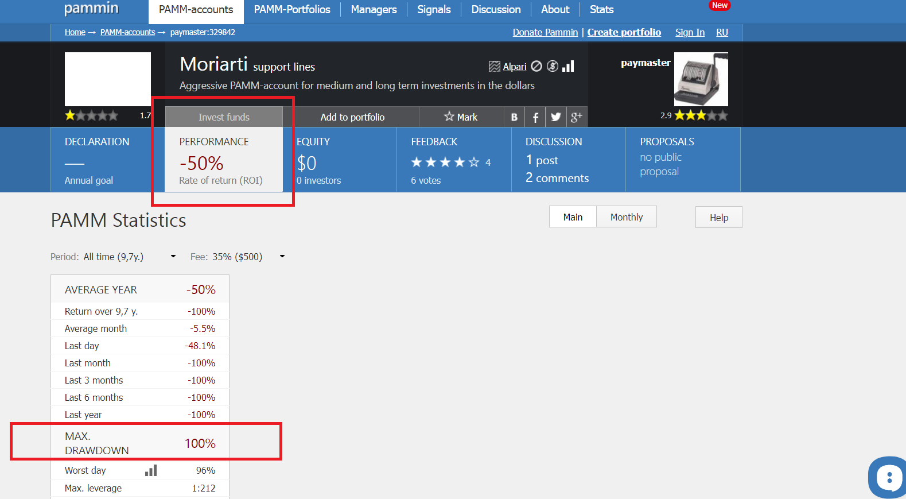The image size is (906, 499).
Task: Click the VK share icon labeled B
Action: (514, 117)
